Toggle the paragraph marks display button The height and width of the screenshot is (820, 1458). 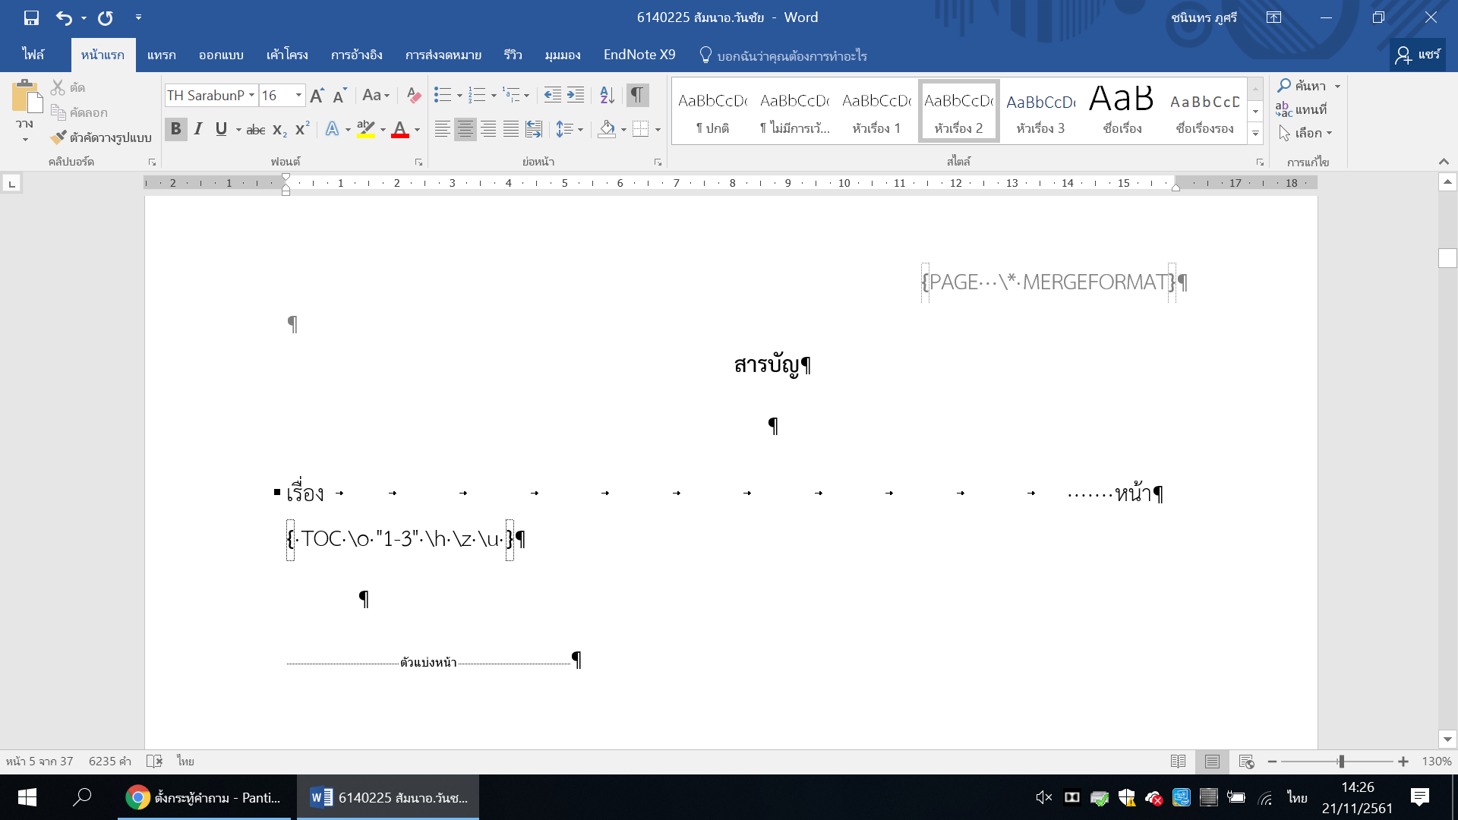pyautogui.click(x=637, y=95)
